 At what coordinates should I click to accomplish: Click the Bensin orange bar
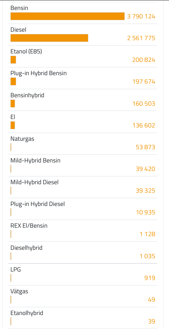tap(67, 16)
